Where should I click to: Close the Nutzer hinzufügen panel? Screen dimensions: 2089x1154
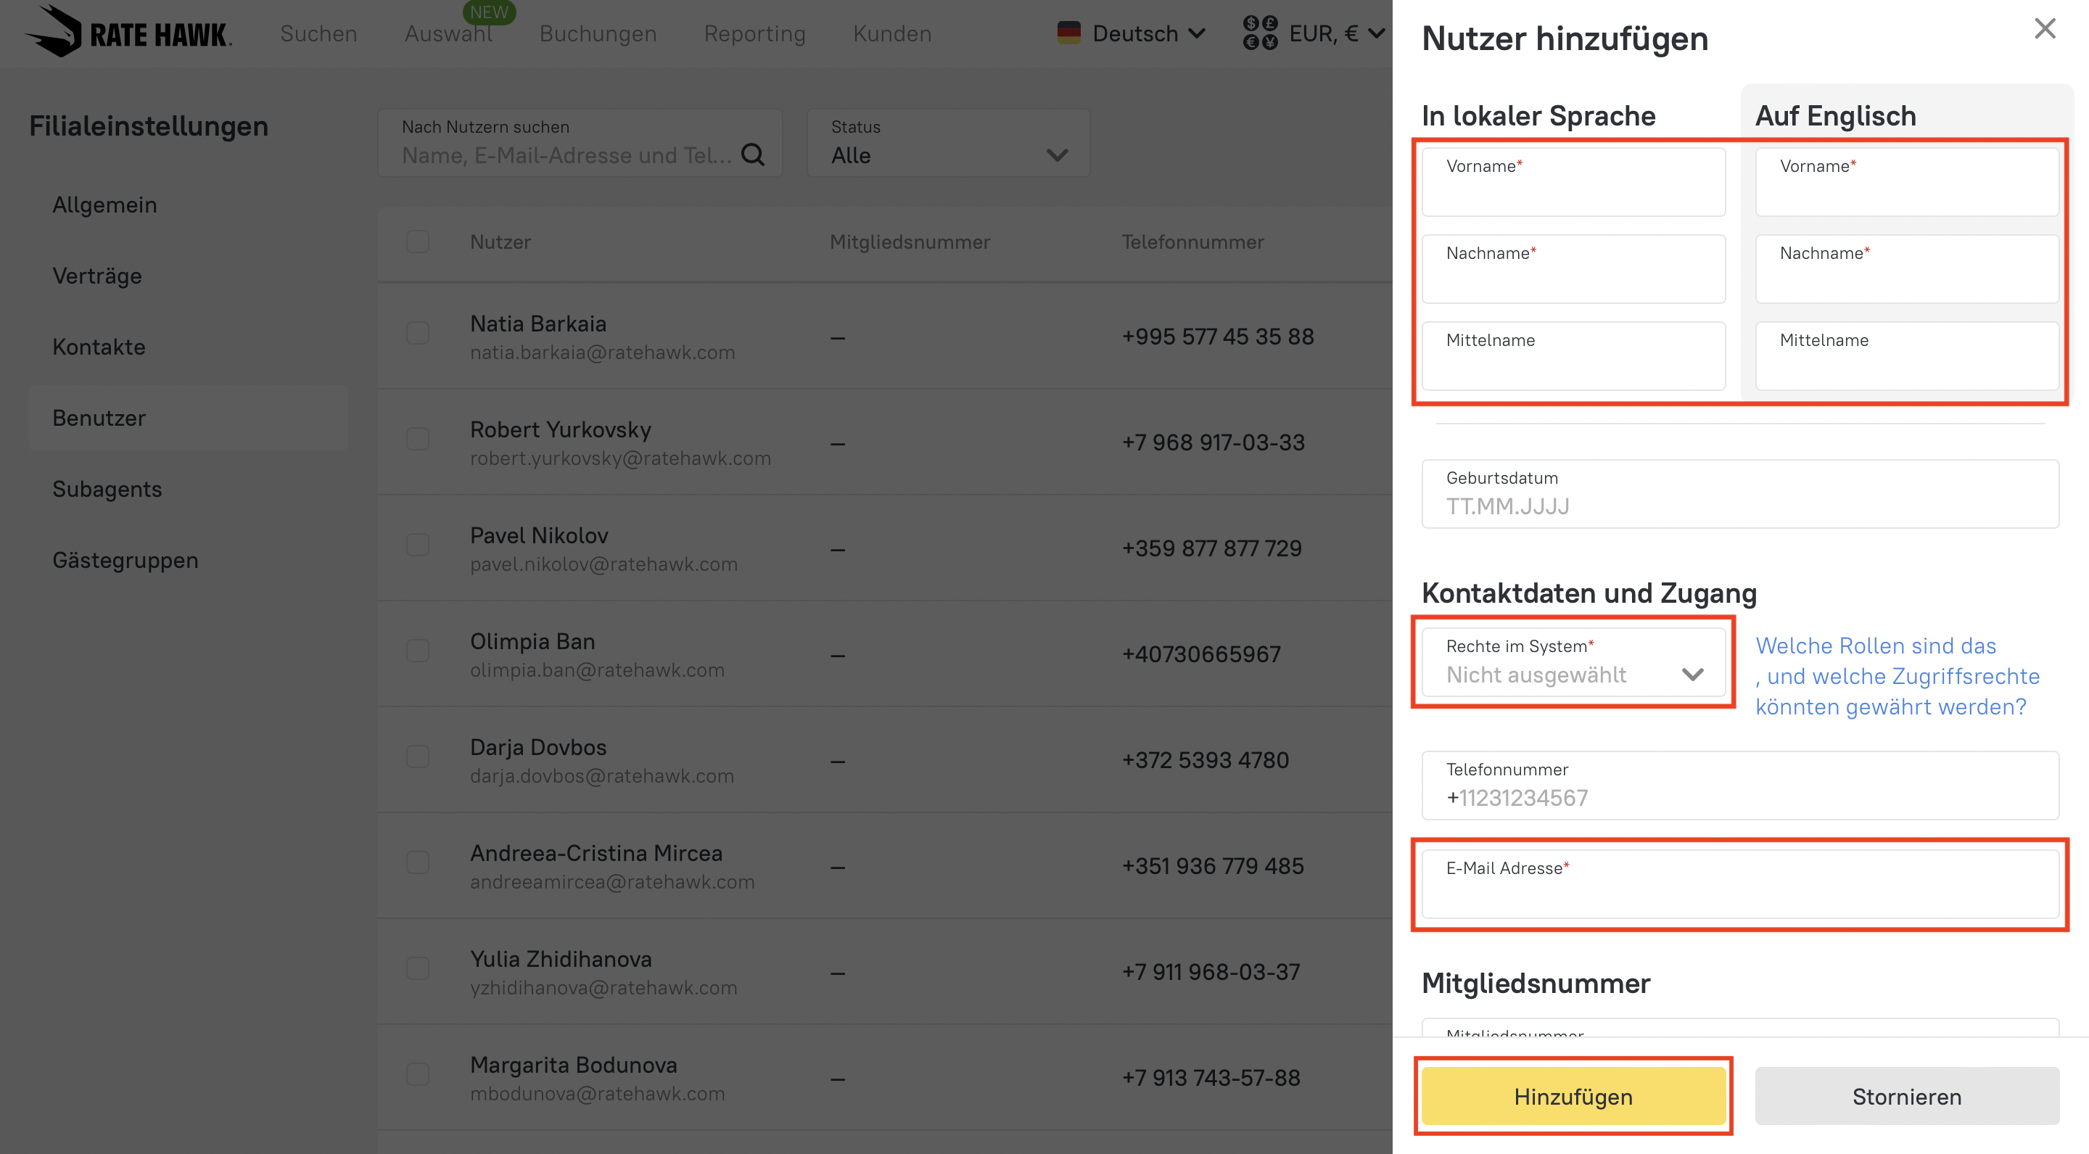tap(2045, 28)
